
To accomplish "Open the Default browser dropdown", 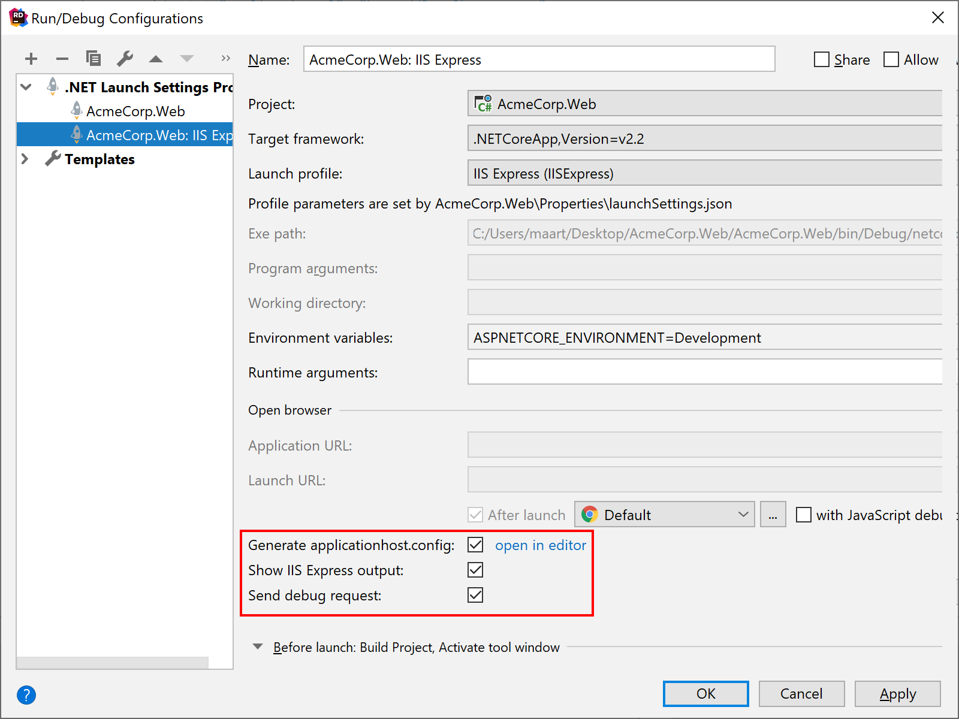I will 664,515.
